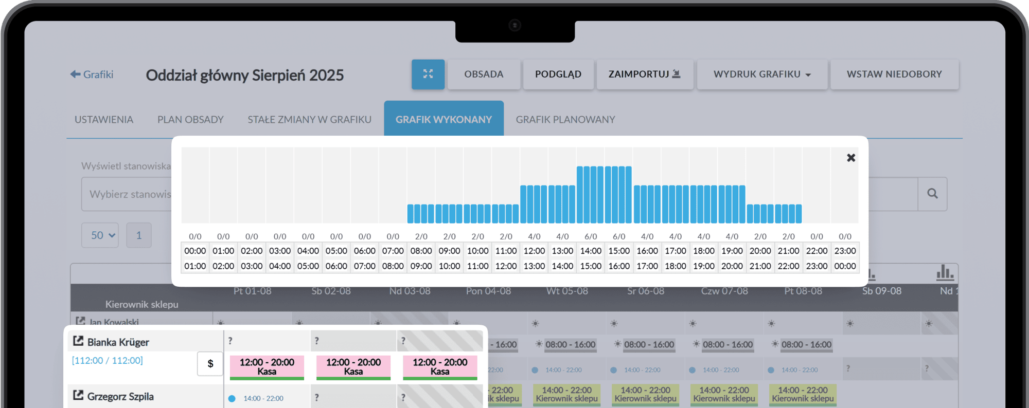Switch to the USTAWIENIA tab
The image size is (1029, 408).
point(104,119)
